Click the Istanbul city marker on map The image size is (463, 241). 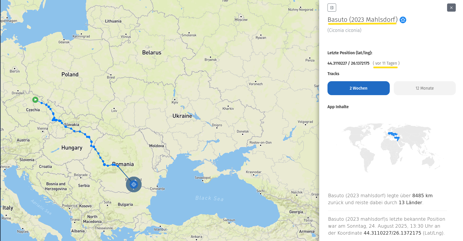(x=160, y=226)
